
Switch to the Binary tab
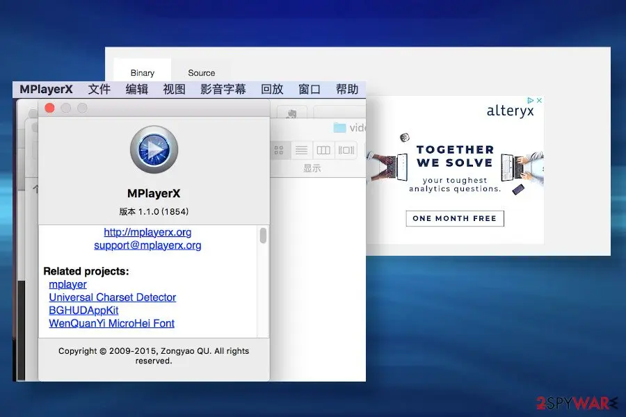(143, 72)
